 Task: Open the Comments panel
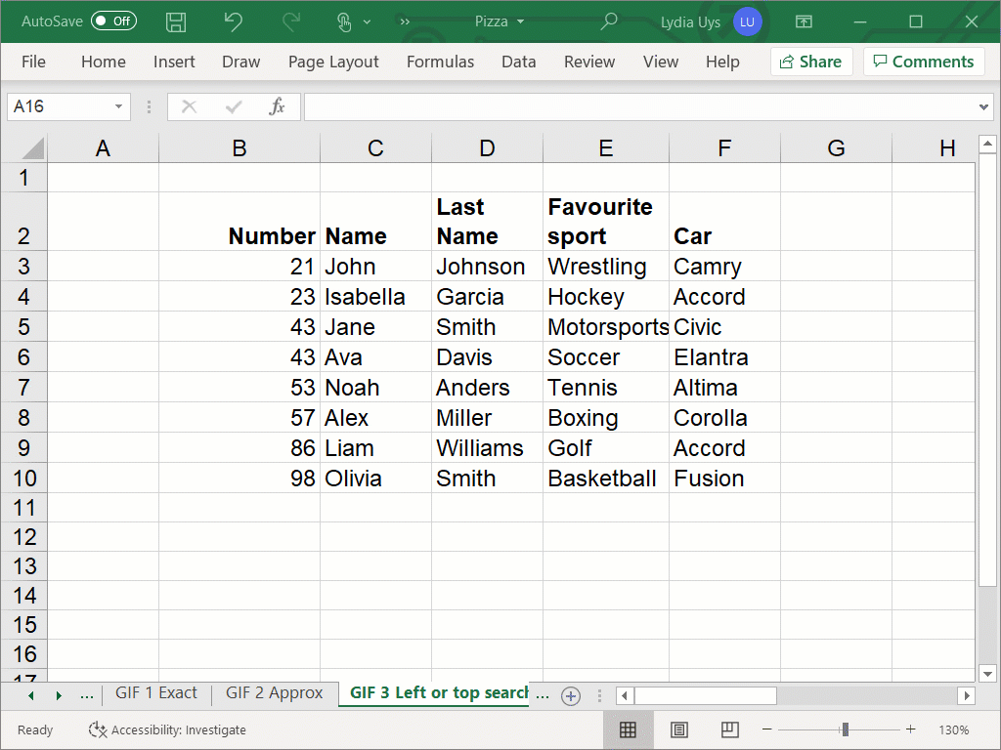[x=923, y=61]
